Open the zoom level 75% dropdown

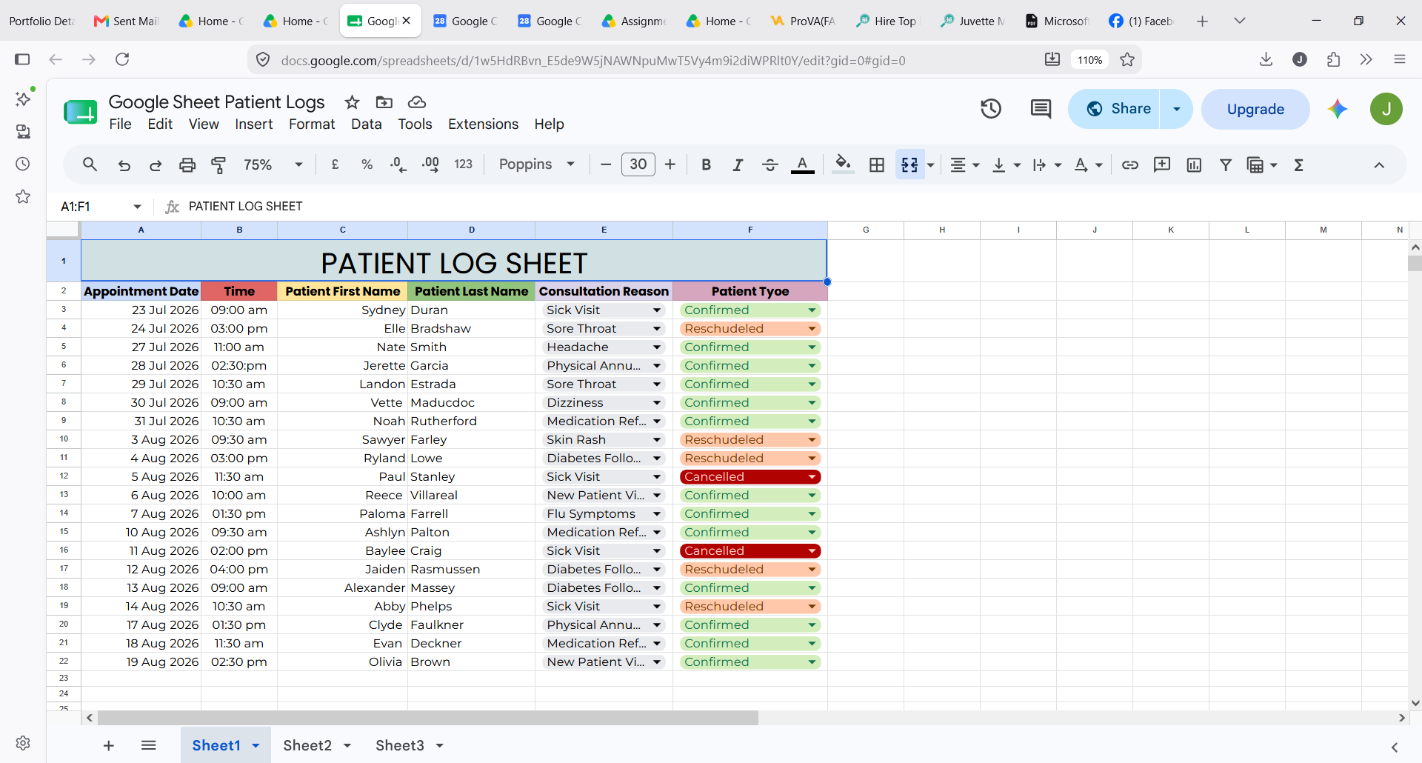tap(273, 164)
